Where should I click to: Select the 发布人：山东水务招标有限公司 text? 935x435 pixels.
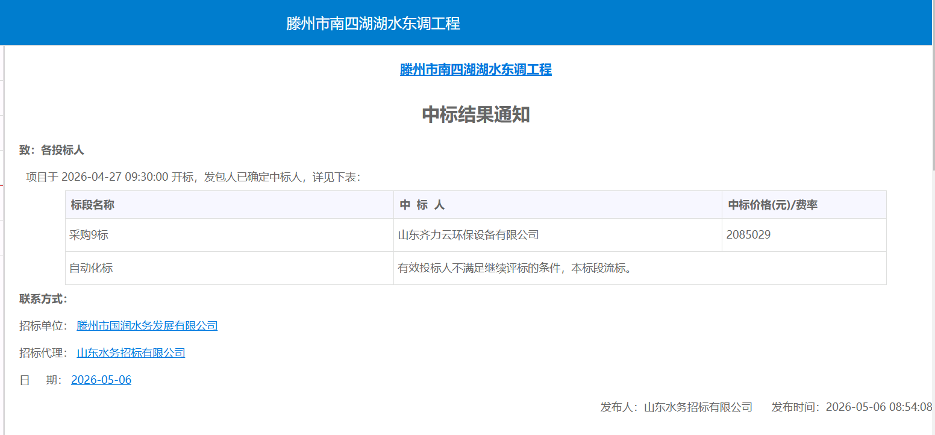(676, 407)
